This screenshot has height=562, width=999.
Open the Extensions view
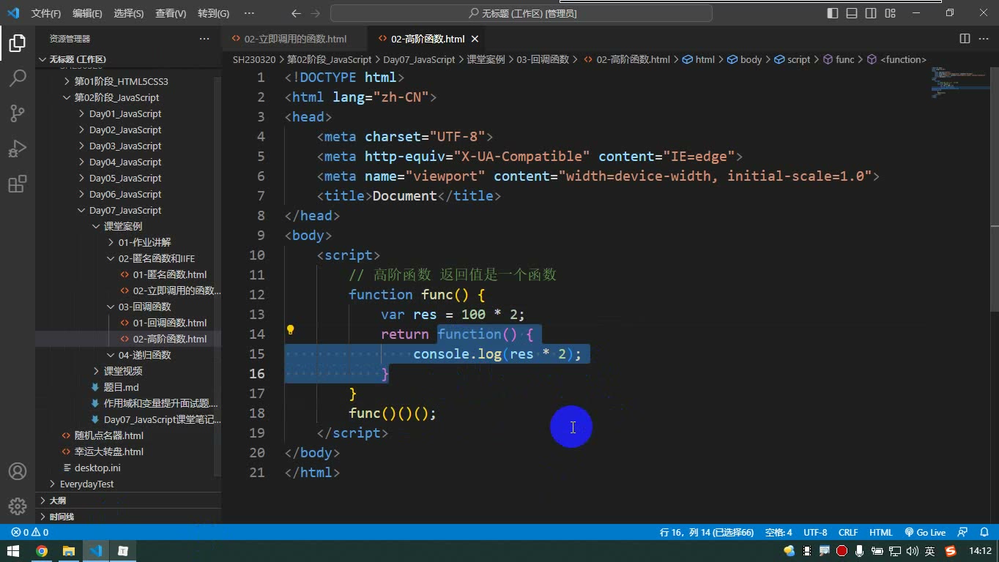click(x=18, y=184)
